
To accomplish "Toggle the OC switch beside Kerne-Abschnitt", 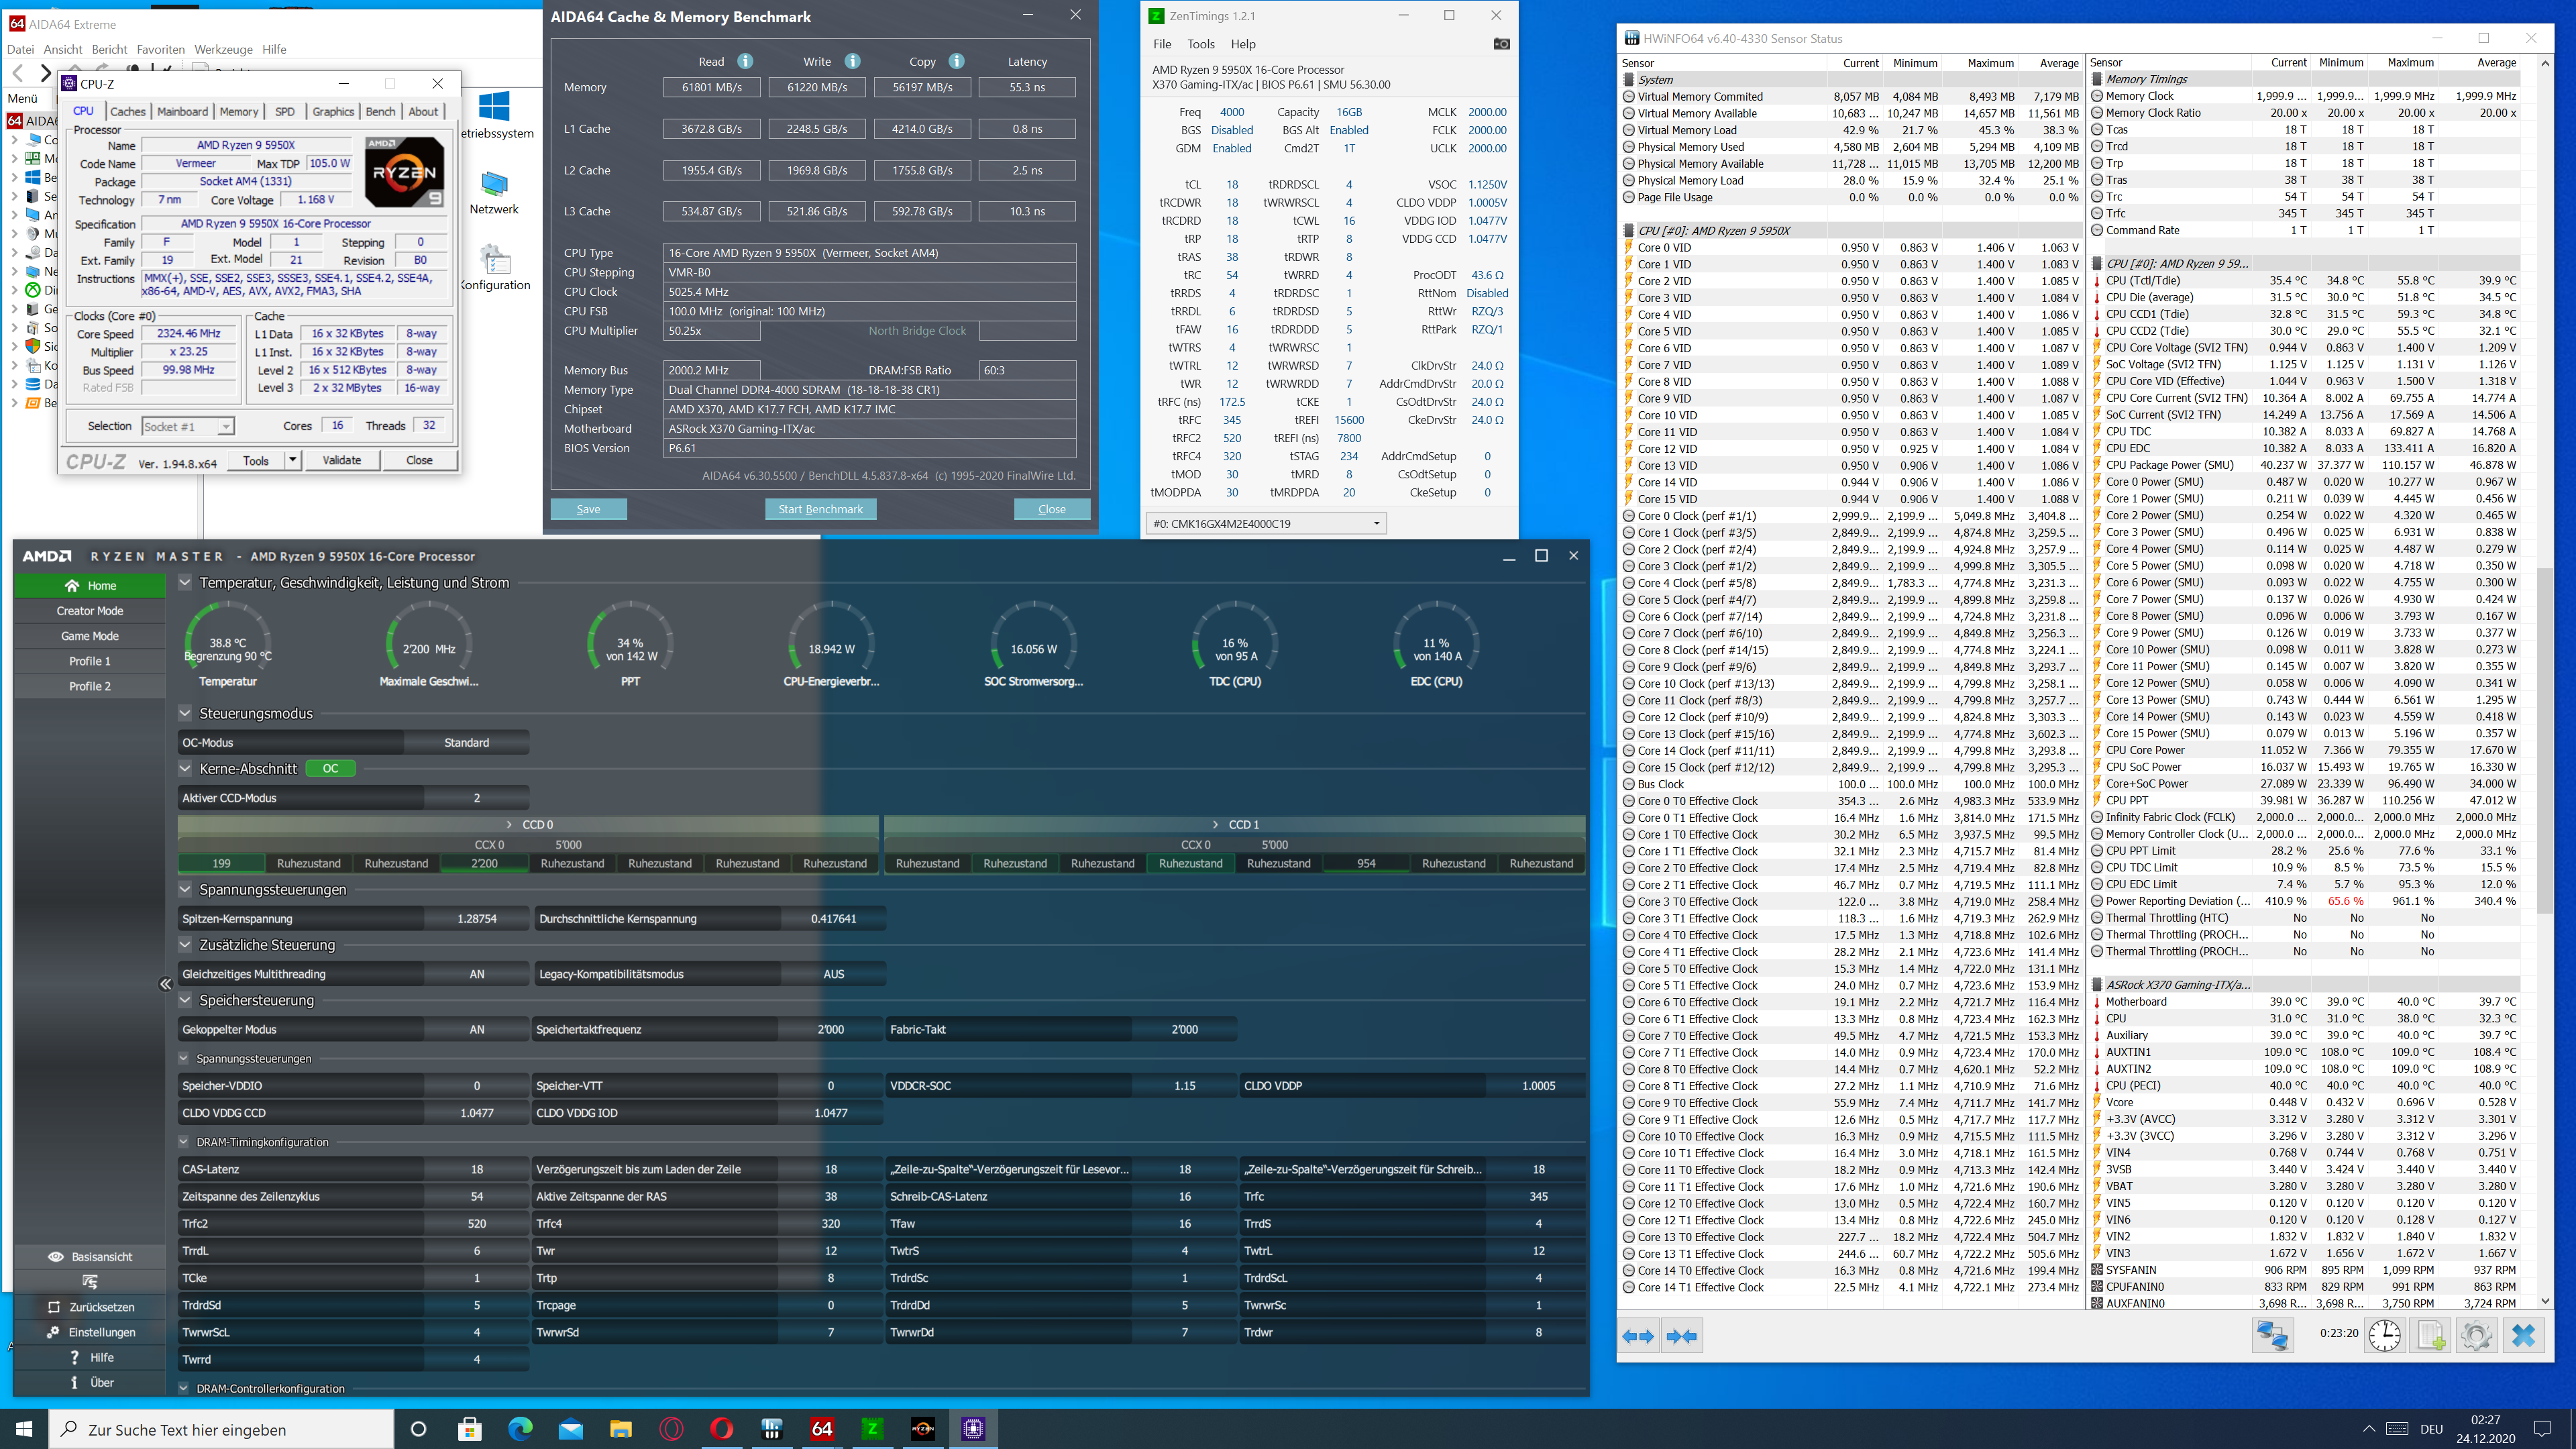I will point(331,768).
